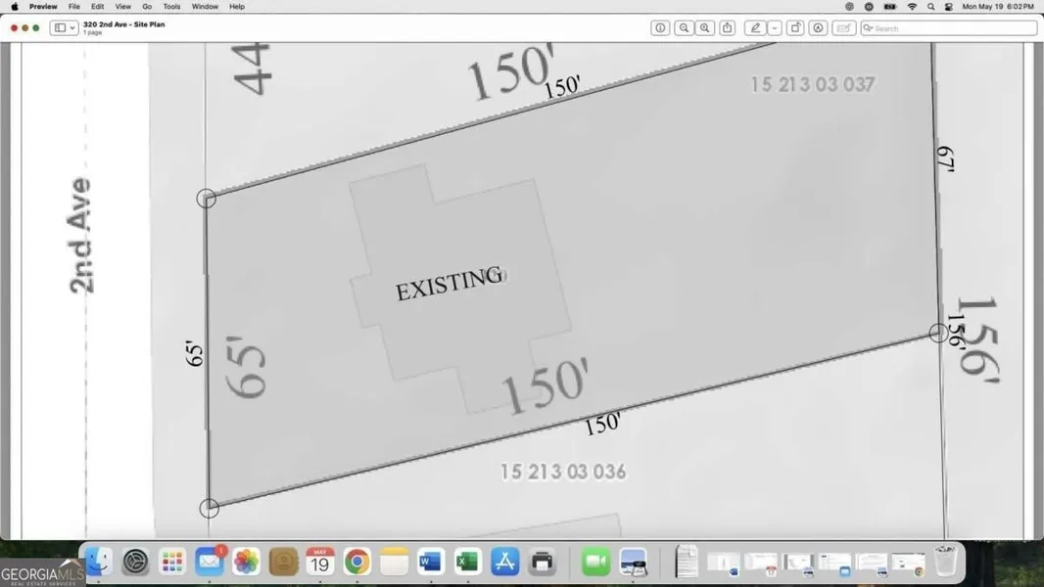This screenshot has height=587, width=1044.
Task: Click the Share icon in Preview toolbar
Action: (x=727, y=28)
